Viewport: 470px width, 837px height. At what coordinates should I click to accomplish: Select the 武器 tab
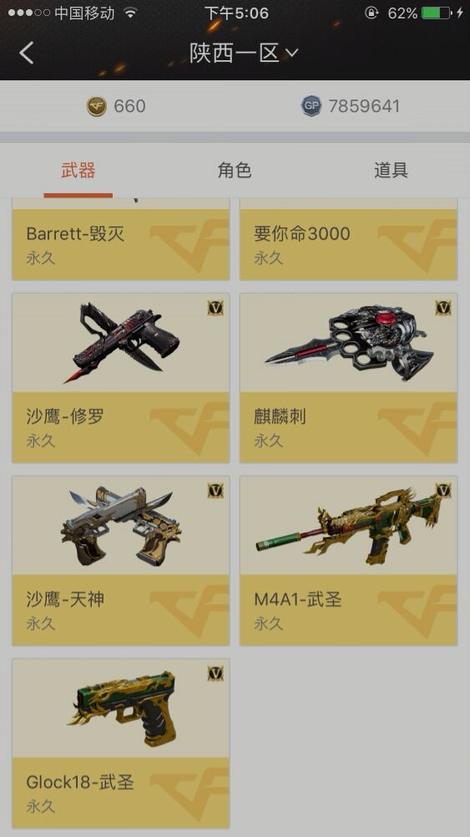click(x=78, y=171)
